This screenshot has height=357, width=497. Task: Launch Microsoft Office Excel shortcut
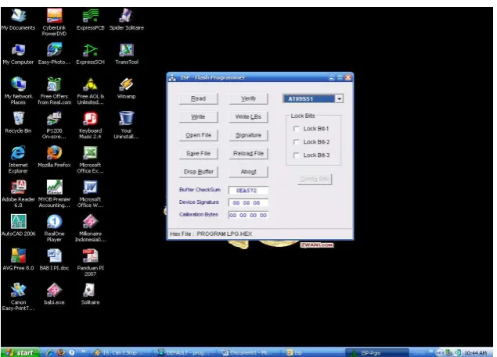point(90,159)
